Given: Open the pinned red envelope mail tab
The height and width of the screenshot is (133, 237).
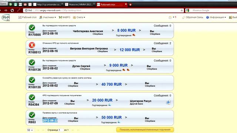Looking at the screenshot, I should coord(25,4).
